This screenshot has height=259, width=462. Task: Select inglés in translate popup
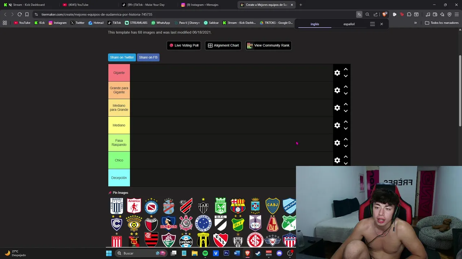pyautogui.click(x=315, y=24)
